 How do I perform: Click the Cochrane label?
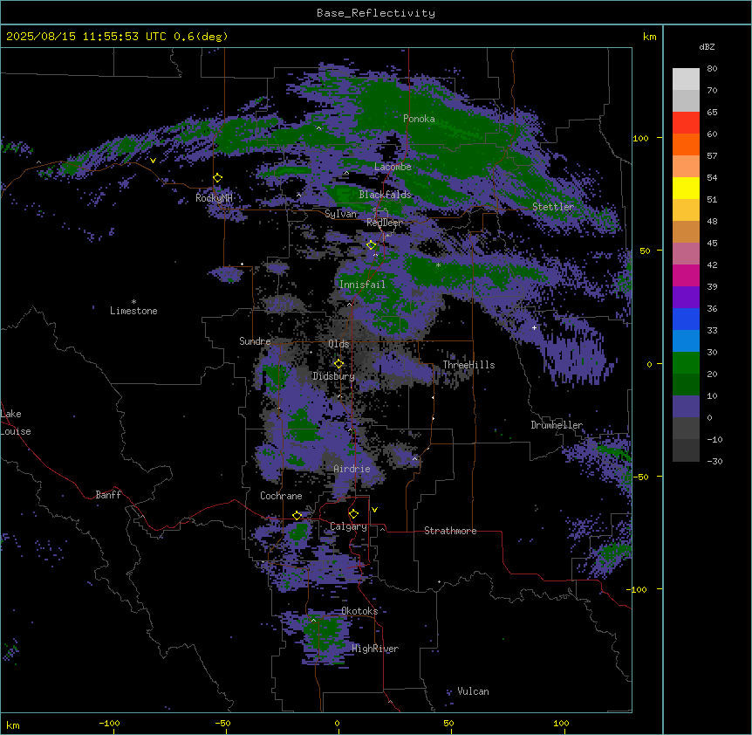[281, 496]
